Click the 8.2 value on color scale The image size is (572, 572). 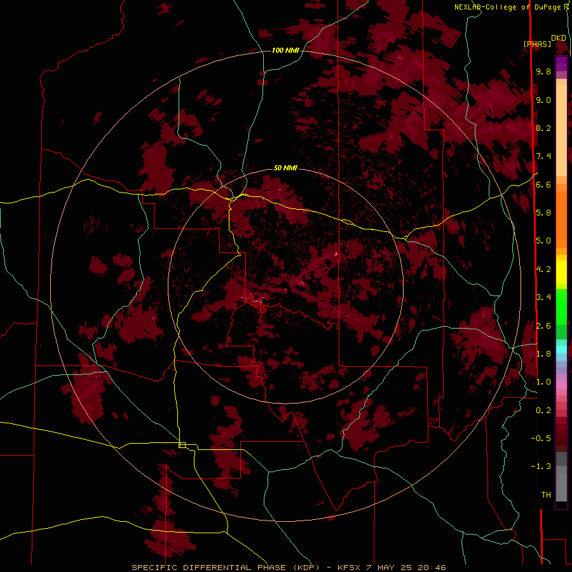pos(543,128)
